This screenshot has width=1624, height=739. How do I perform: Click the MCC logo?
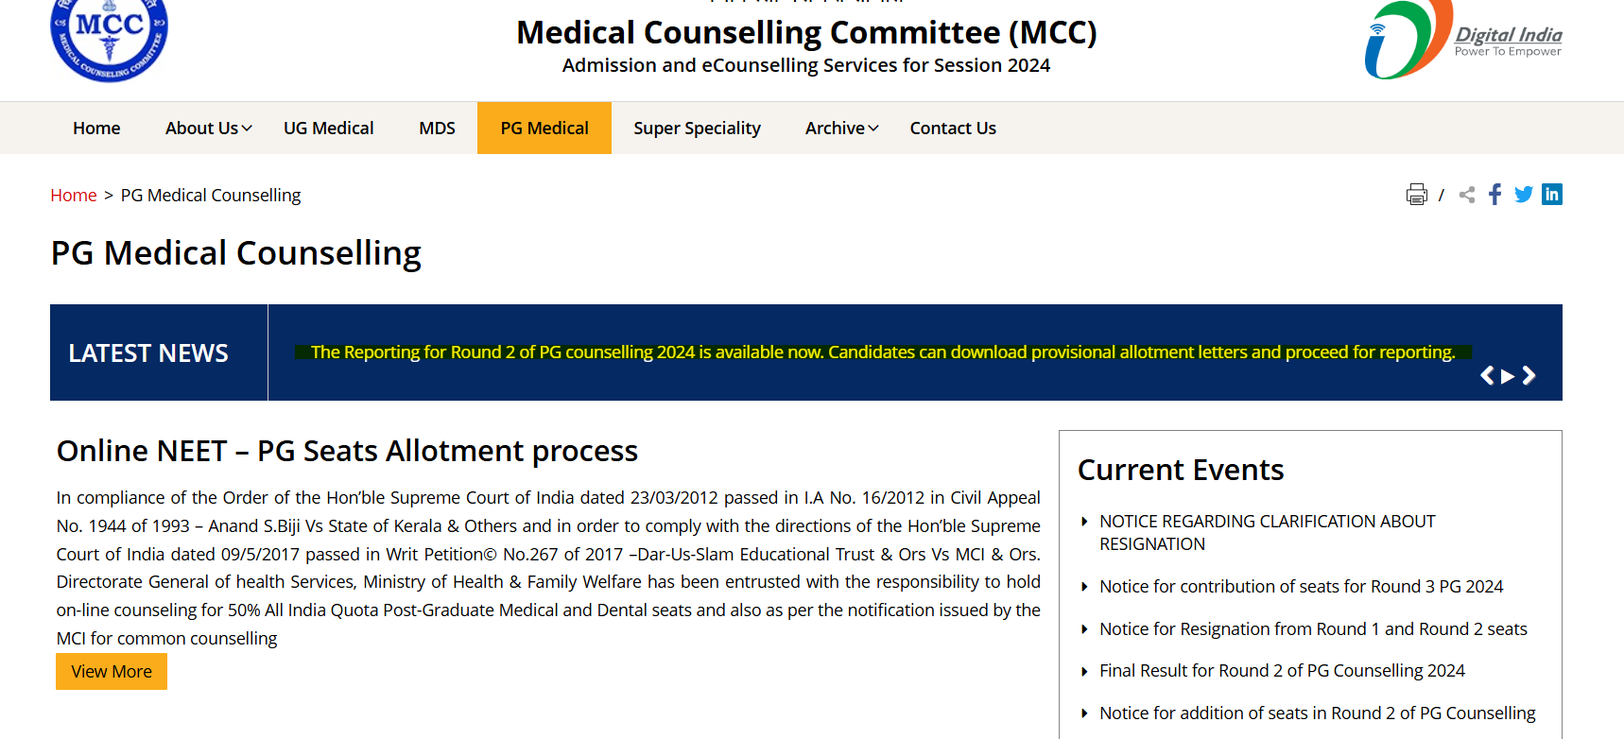pyautogui.click(x=109, y=40)
